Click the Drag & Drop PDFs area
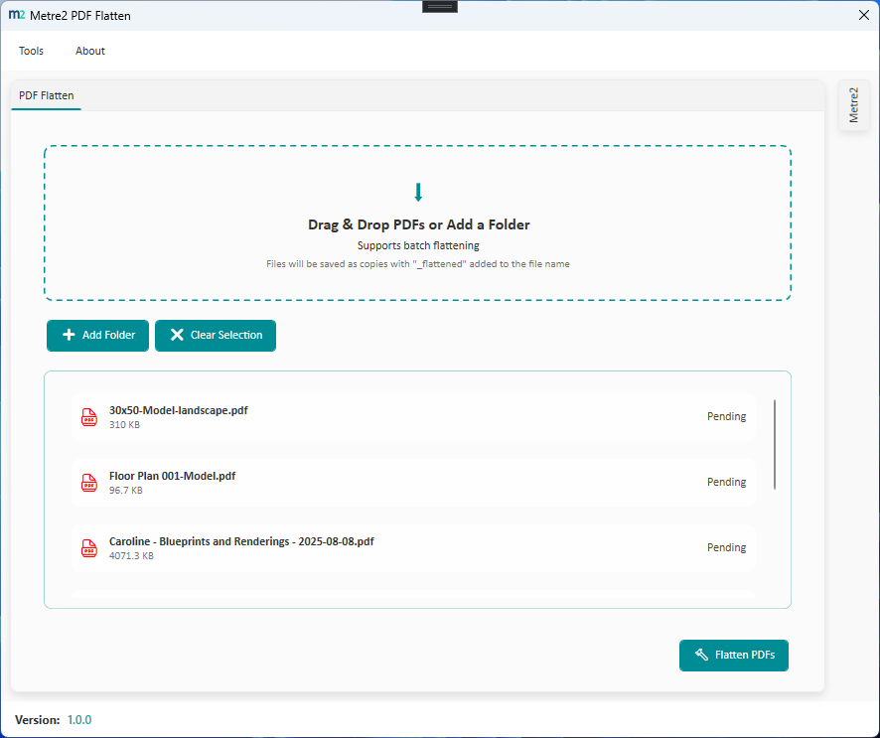This screenshot has width=880, height=738. point(418,224)
